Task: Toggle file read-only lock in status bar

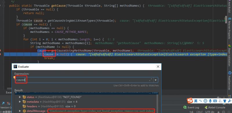Action: (x=219, y=112)
